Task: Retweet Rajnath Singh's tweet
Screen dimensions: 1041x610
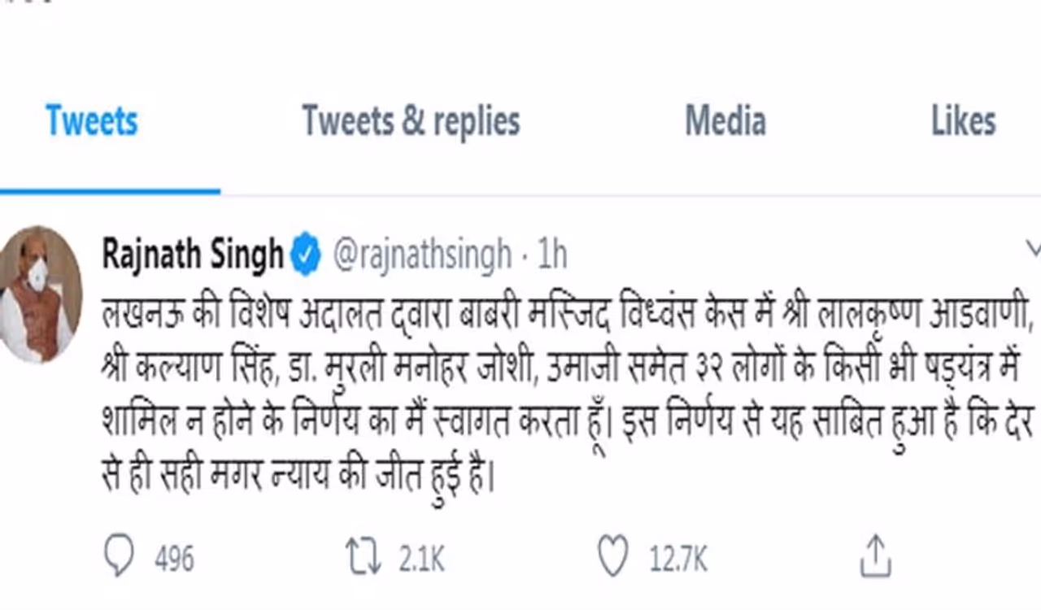Action: [x=360, y=558]
